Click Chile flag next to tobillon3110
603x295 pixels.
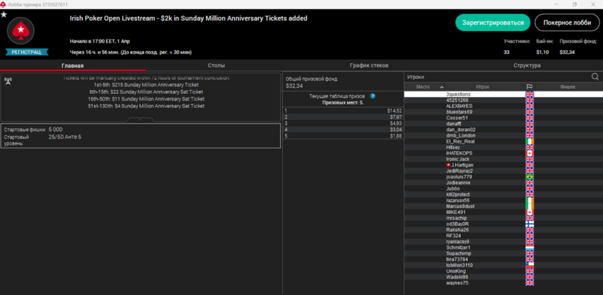529,265
